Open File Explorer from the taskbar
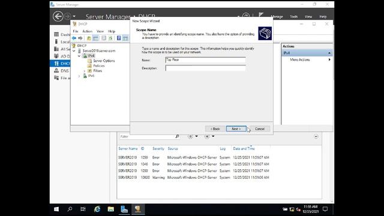This screenshot has width=384, height=216. click(110, 209)
